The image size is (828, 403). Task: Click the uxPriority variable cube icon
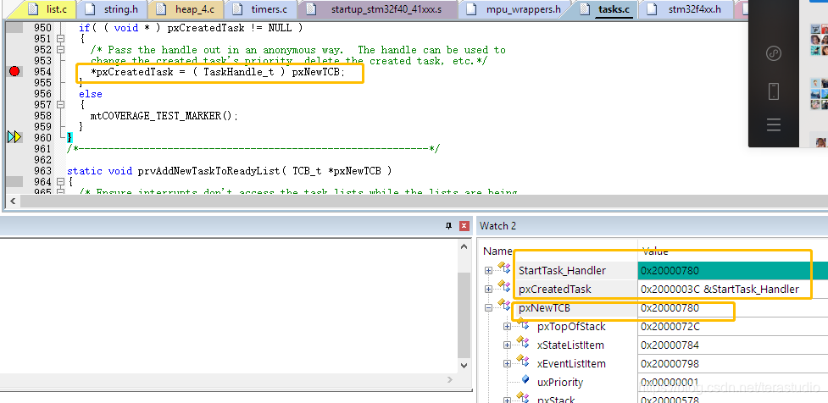point(525,379)
